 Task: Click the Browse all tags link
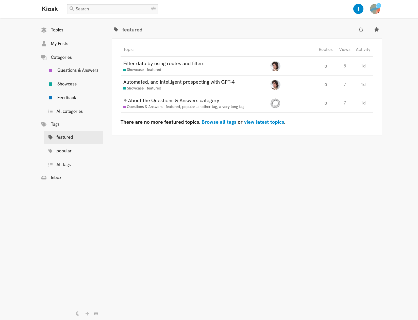point(219,122)
